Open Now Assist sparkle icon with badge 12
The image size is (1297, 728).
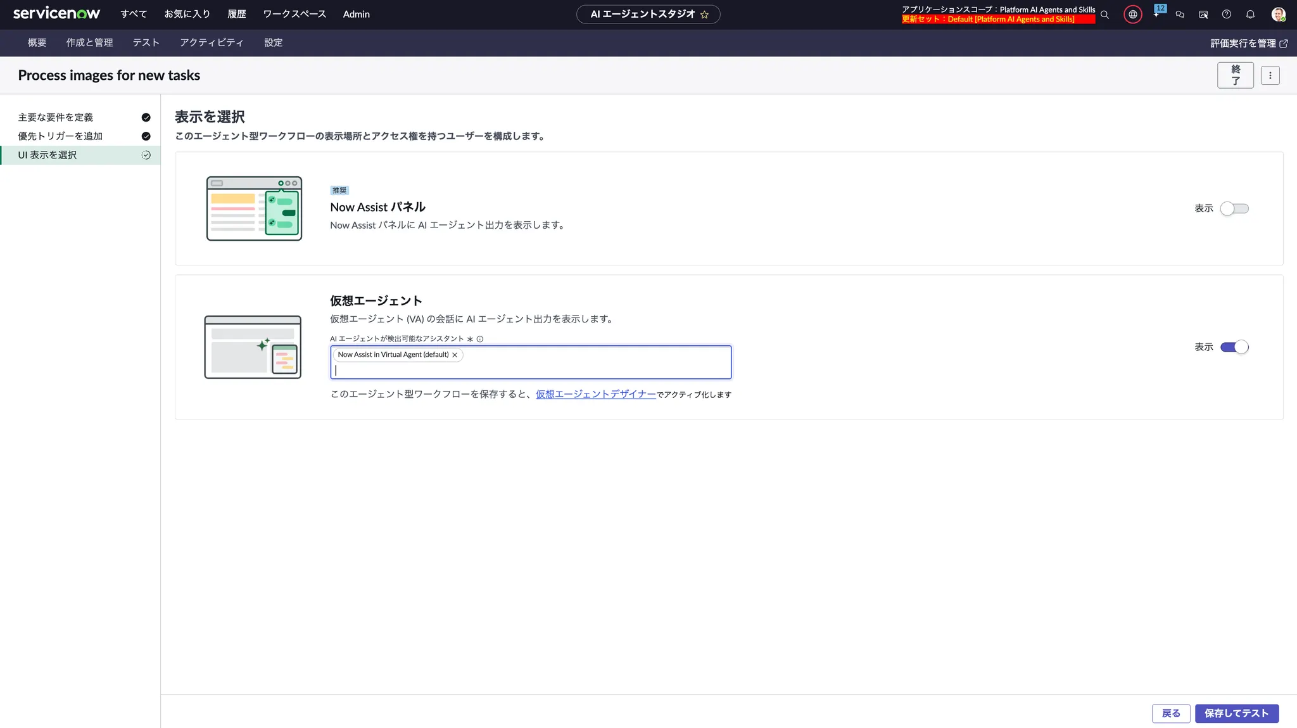coord(1156,14)
